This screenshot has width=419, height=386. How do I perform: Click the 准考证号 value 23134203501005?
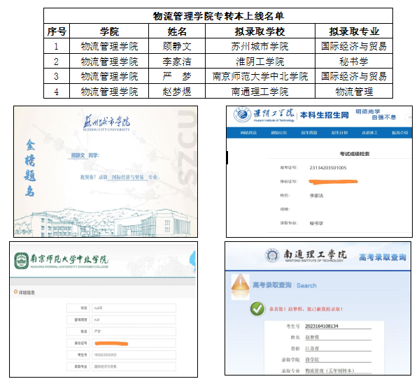(328, 168)
